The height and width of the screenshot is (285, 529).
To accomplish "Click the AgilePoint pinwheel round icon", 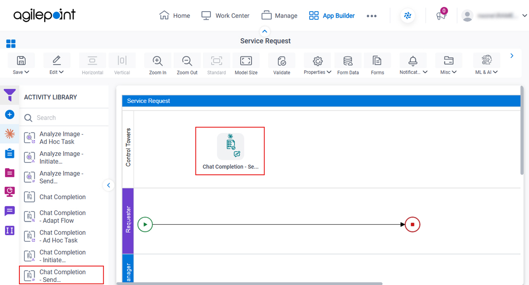I will pos(408,16).
